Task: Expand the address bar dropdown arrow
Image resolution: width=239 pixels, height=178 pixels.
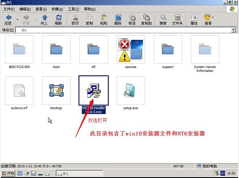Action: click(x=233, y=30)
